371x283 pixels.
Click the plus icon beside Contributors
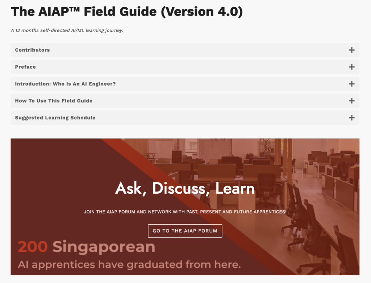click(x=351, y=50)
